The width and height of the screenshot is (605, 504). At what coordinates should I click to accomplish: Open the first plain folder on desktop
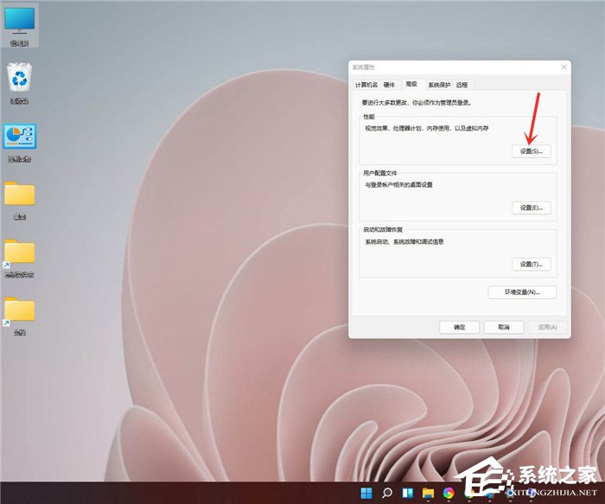pyautogui.click(x=19, y=196)
